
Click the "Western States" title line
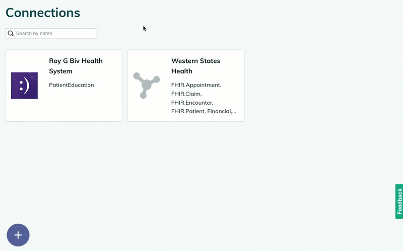[195, 61]
